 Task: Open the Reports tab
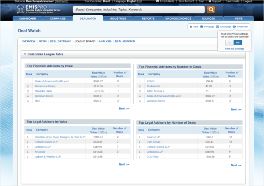[x=148, y=18]
